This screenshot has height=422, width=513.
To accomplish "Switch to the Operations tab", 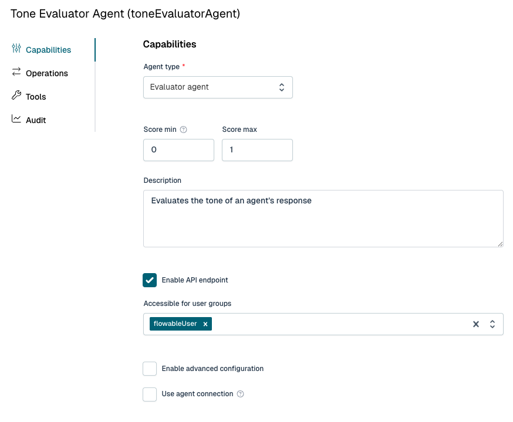I will (47, 73).
